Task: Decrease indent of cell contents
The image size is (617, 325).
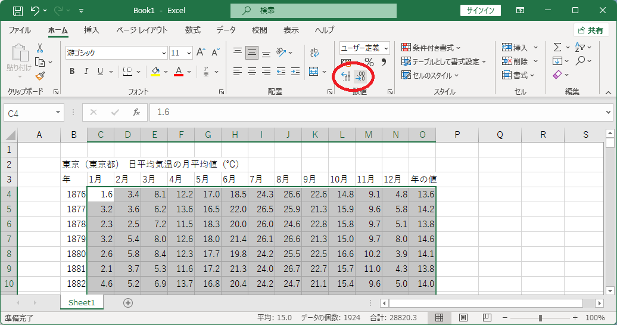Action: tap(281, 72)
